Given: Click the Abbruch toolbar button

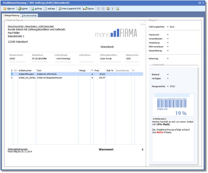Looking at the screenshot, I should tap(9, 9).
